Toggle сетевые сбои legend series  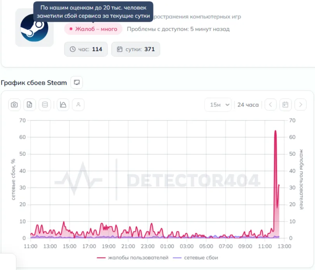coord(195,258)
